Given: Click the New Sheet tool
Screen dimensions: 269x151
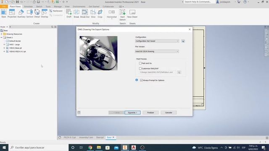Looking at the screenshot, I should pos(132,13).
